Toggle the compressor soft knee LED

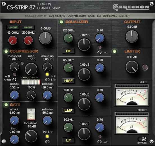[x=15, y=74]
